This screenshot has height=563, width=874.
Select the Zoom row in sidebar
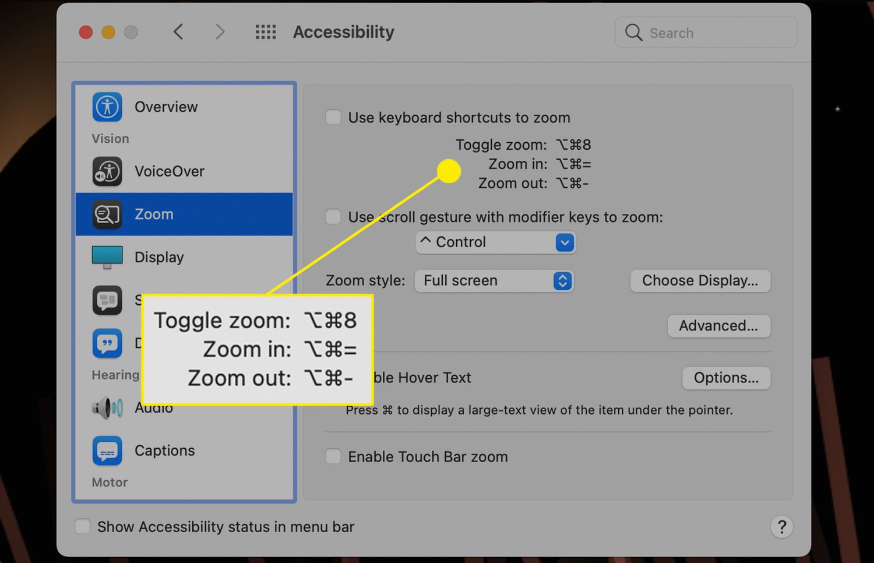(184, 214)
